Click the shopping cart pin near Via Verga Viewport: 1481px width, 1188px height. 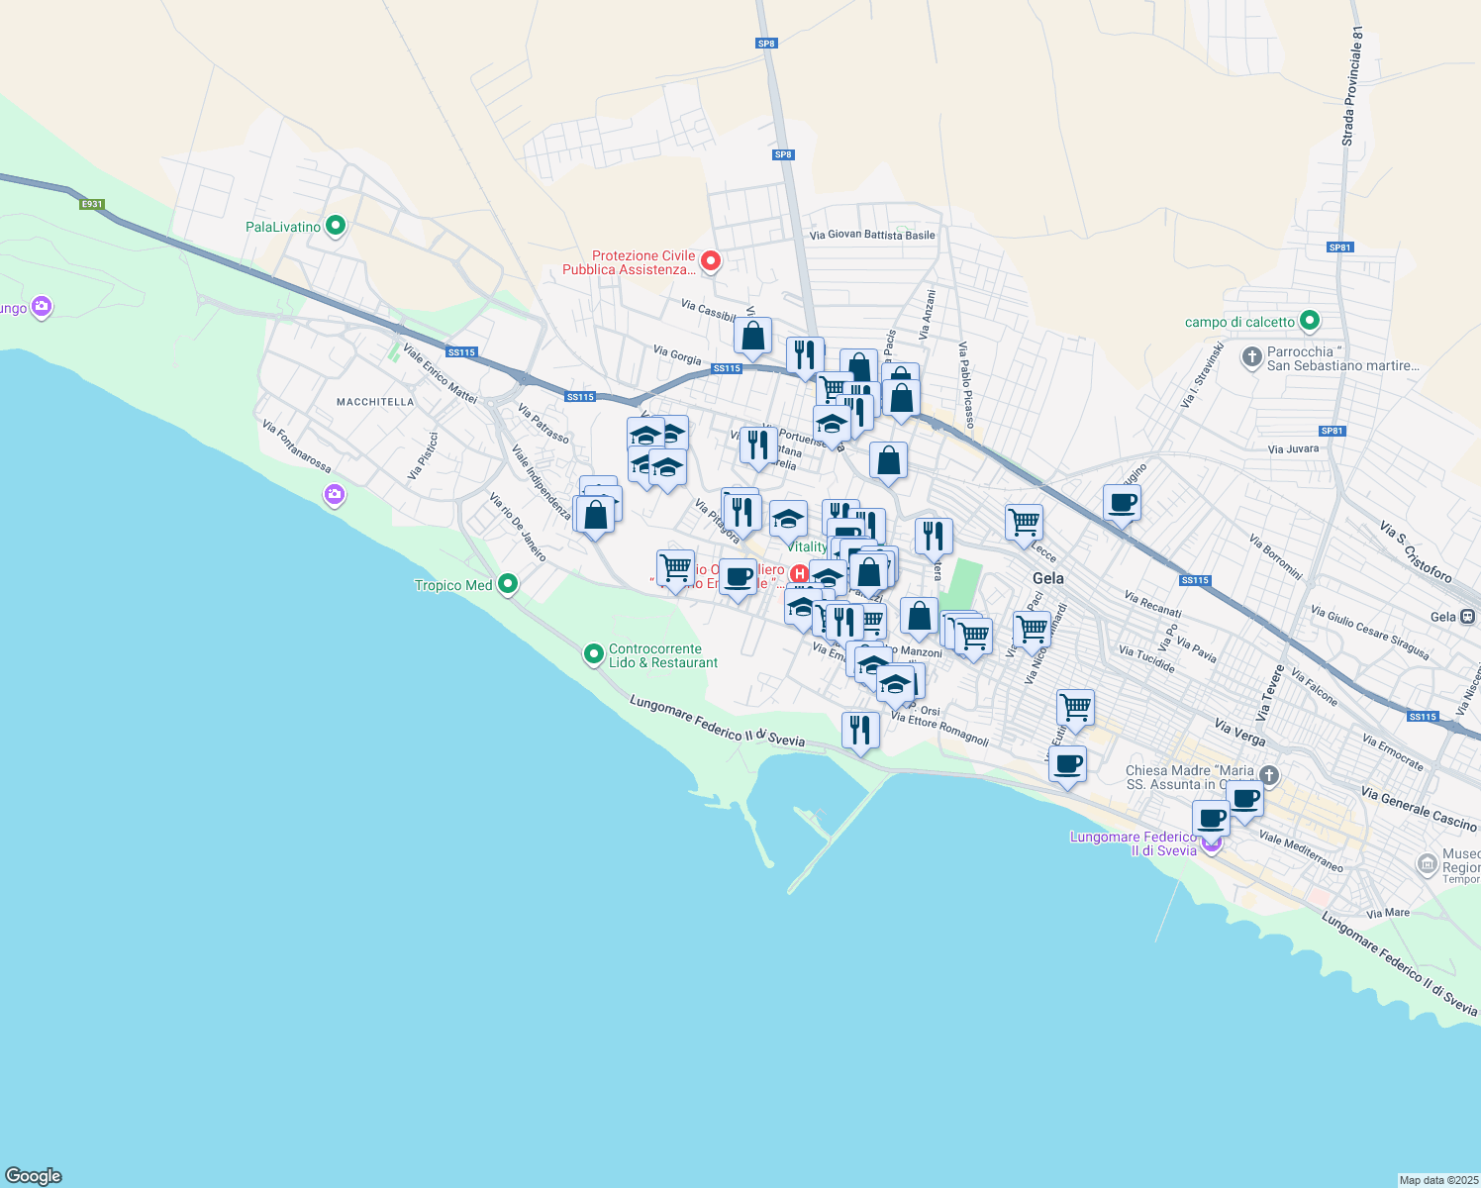pyautogui.click(x=1075, y=706)
